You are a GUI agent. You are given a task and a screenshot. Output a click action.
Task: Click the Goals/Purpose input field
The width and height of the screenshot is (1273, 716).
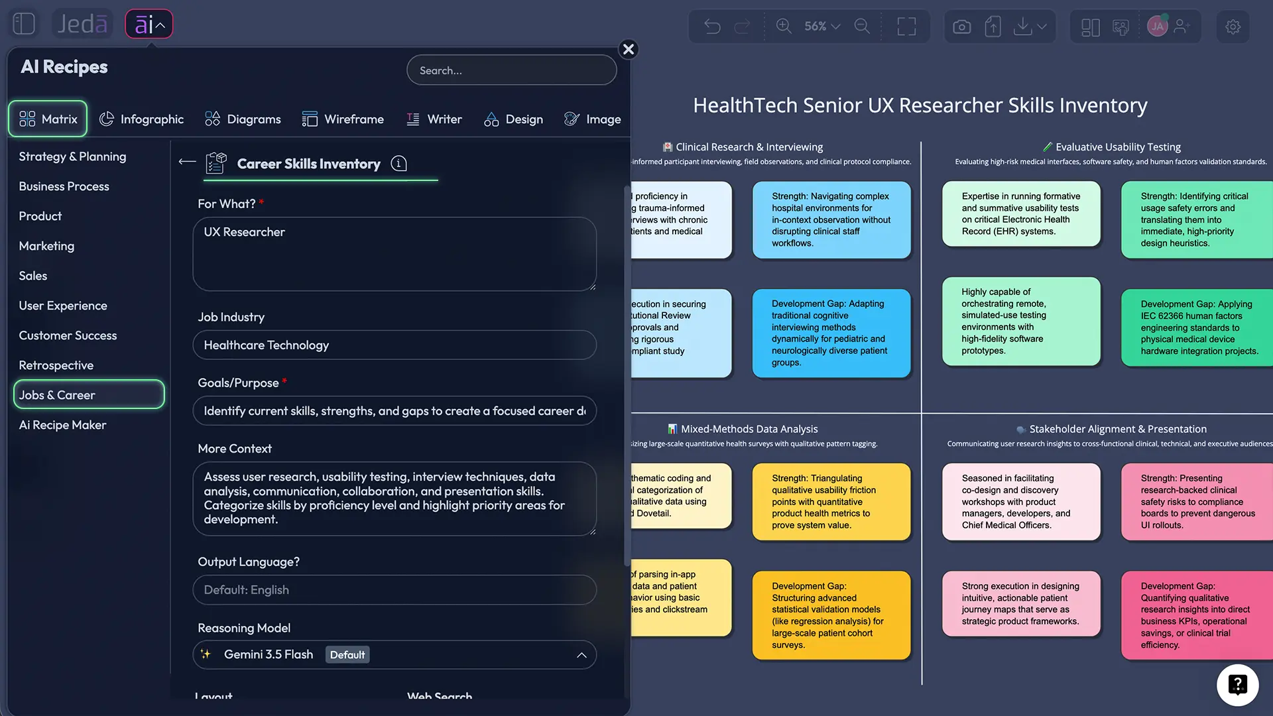[x=394, y=411]
